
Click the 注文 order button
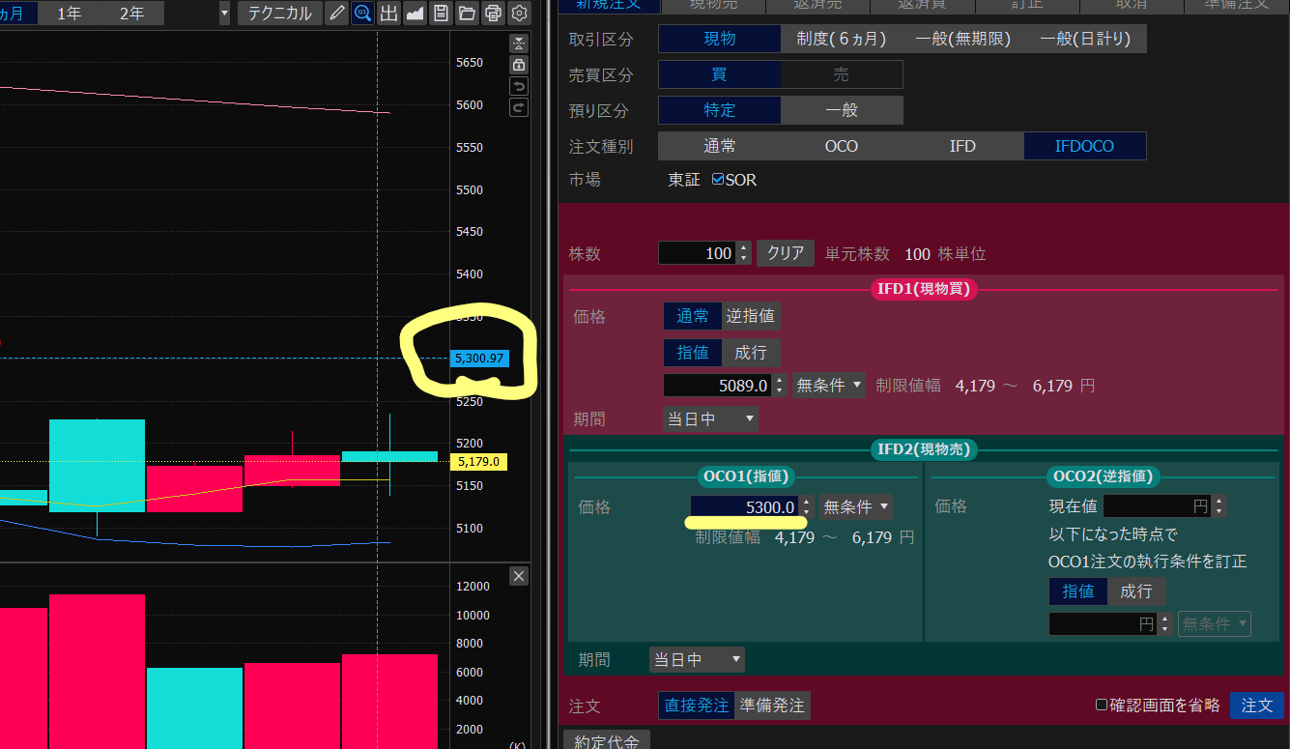click(1256, 706)
